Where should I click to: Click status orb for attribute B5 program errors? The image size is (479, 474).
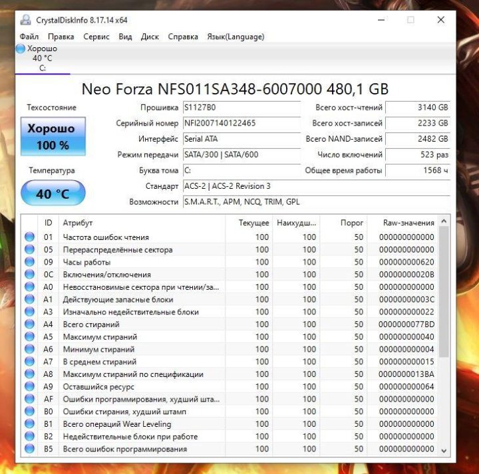tap(29, 449)
